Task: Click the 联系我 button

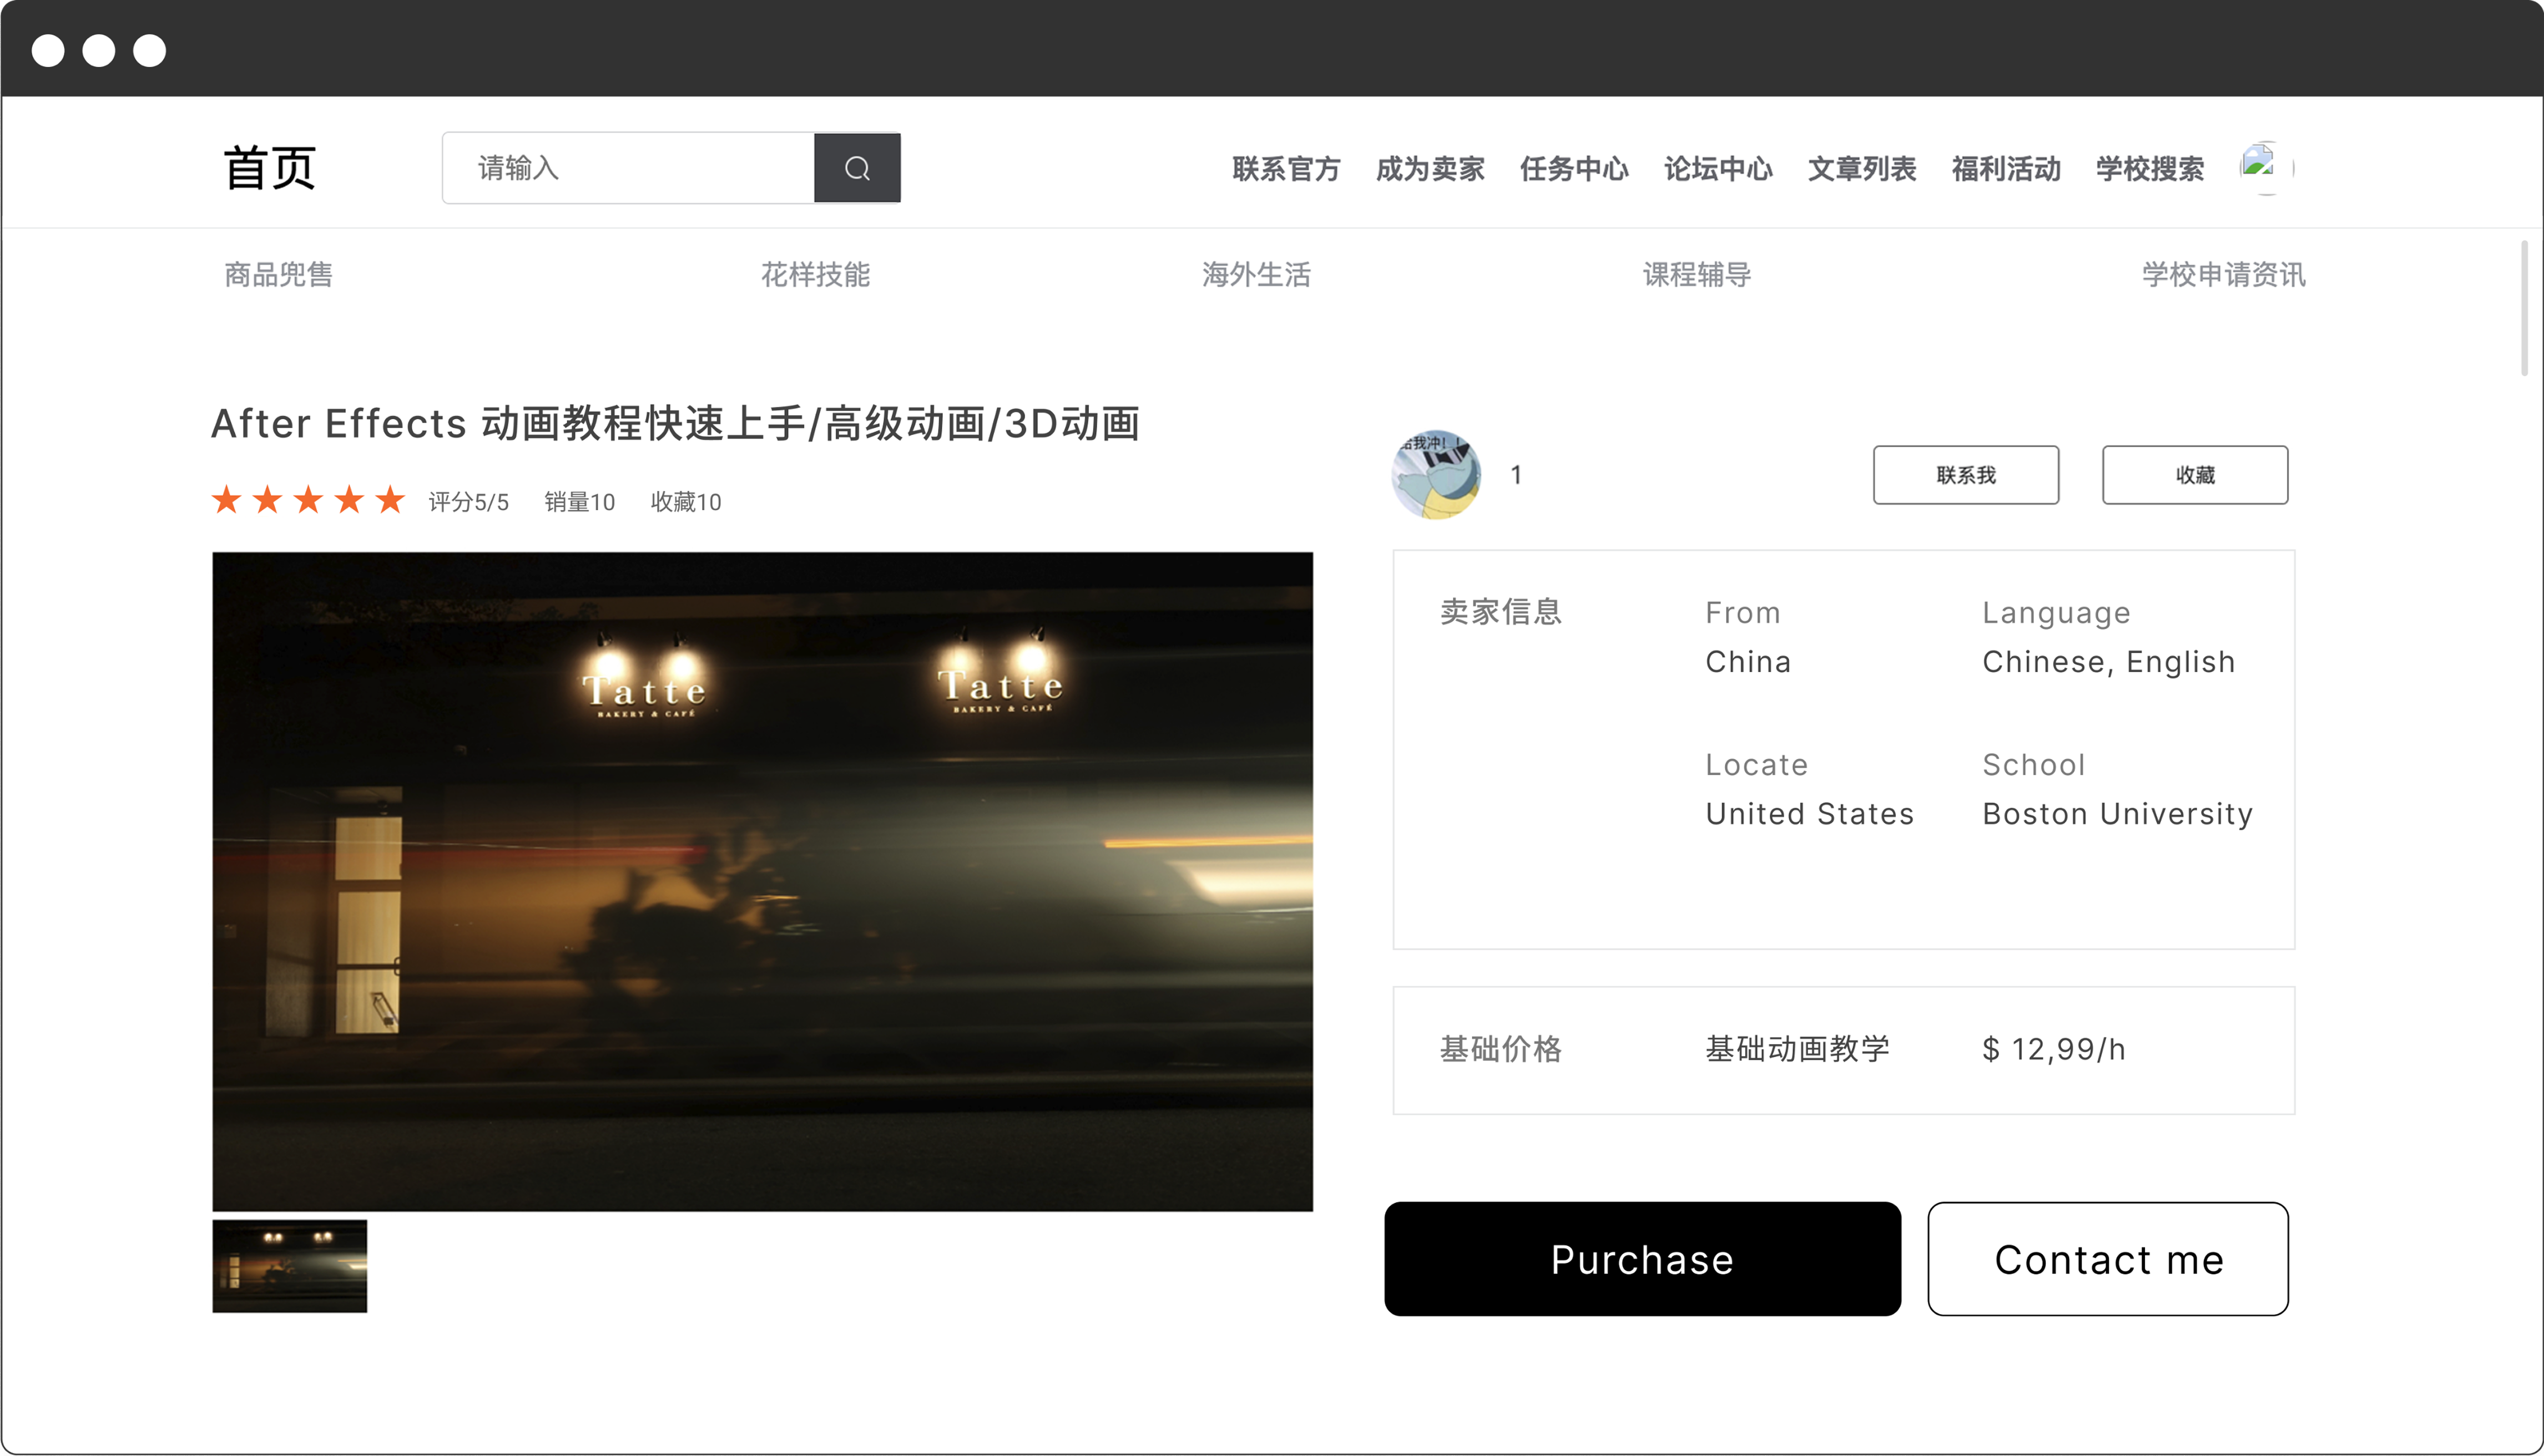Action: click(1966, 475)
